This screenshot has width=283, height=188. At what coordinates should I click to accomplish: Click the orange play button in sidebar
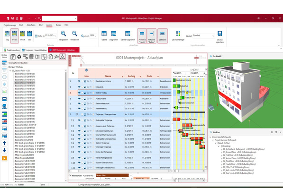pos(4,158)
